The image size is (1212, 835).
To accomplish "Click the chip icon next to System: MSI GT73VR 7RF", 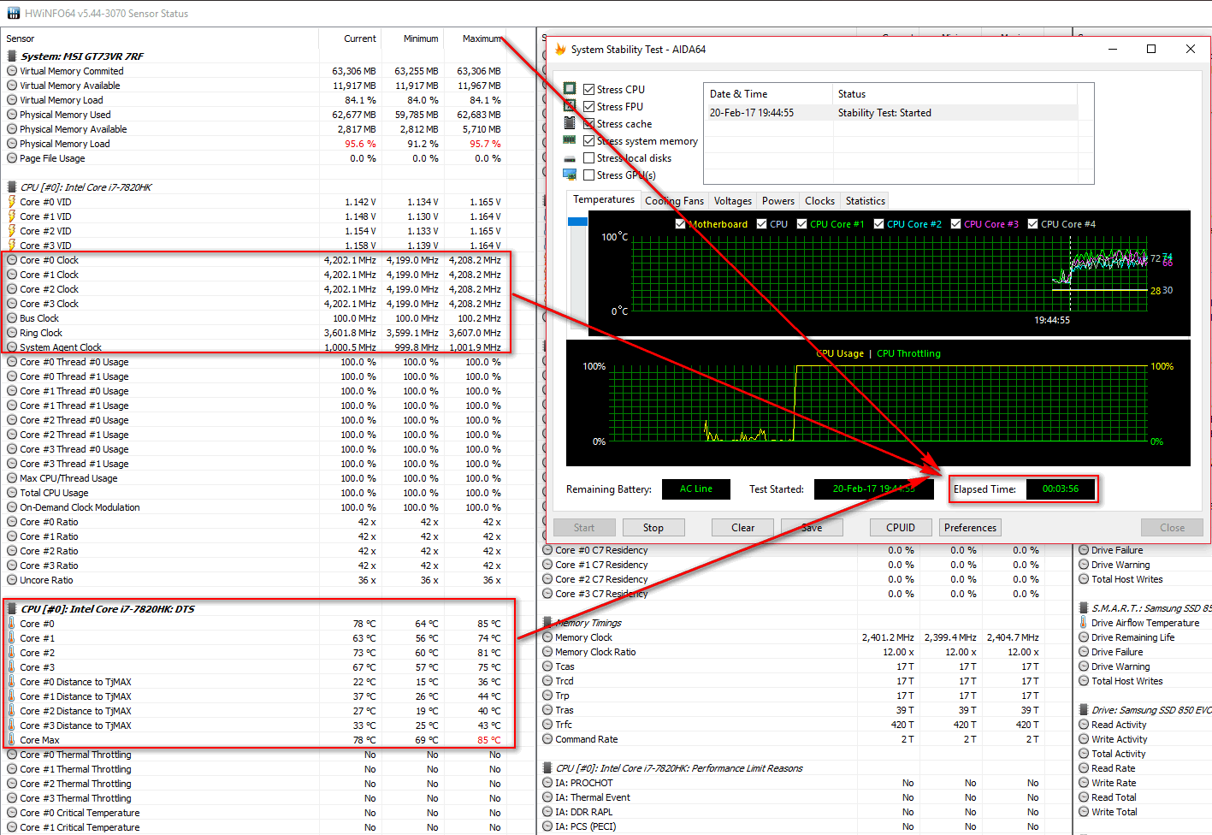I will (x=12, y=56).
